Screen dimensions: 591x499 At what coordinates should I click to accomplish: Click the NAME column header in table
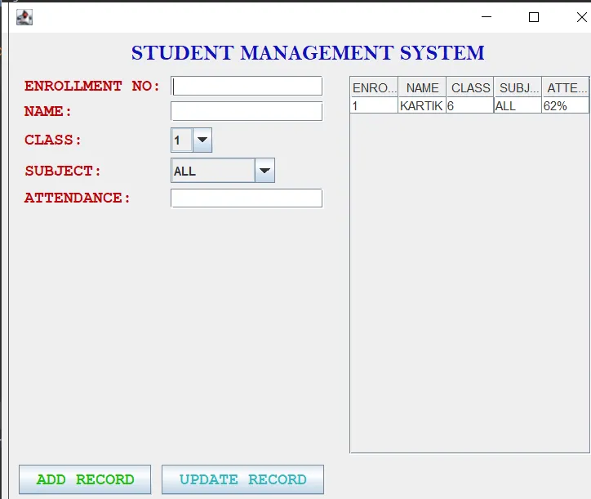click(x=422, y=88)
